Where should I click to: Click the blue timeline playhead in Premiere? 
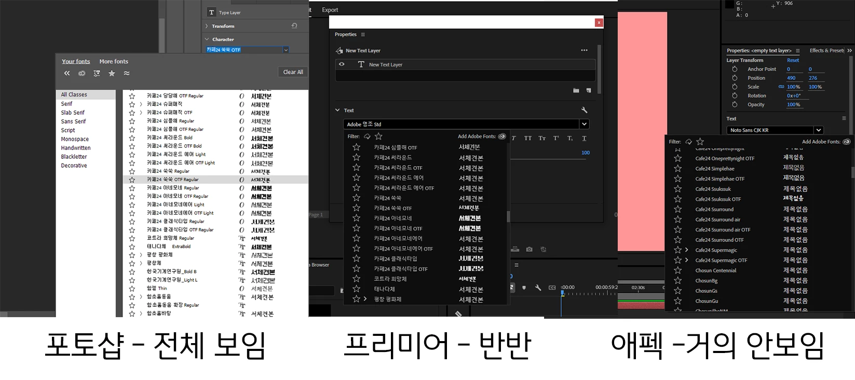562,294
